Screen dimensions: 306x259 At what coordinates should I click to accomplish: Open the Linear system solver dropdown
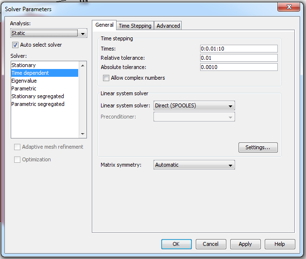point(194,105)
